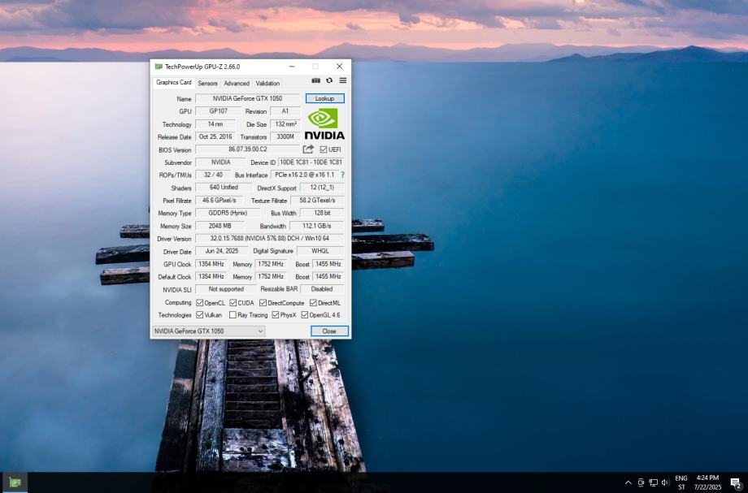Click the BIOS export share icon
This screenshot has height=493, width=748.
tap(308, 149)
